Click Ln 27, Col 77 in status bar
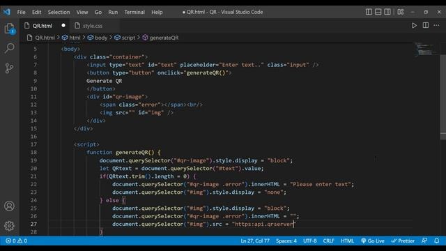The width and height of the screenshot is (446, 251). [255, 241]
